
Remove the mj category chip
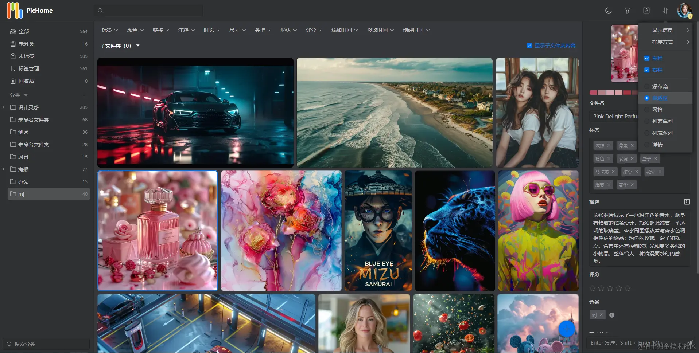(601, 315)
